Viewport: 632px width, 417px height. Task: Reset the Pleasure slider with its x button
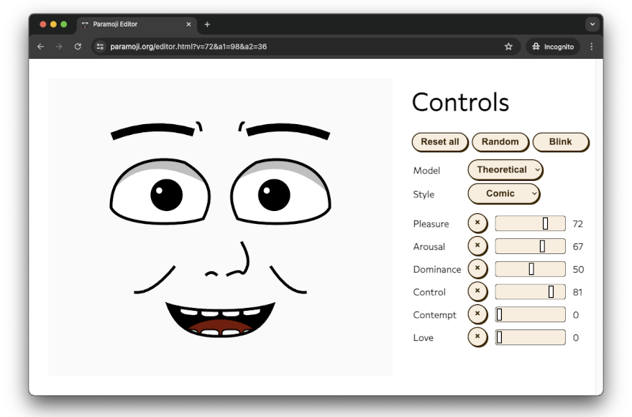(477, 223)
